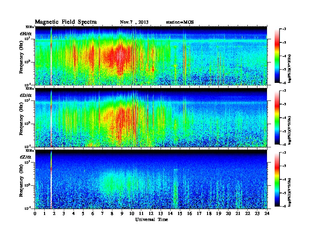
Task: Click hour 14 on the Universal Time axis
Action: [170, 214]
